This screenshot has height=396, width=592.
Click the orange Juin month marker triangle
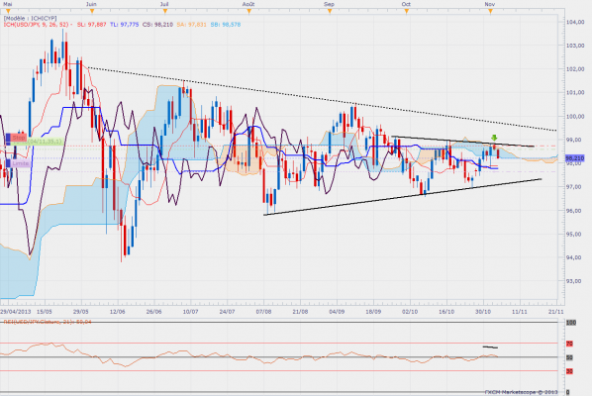pos(92,11)
